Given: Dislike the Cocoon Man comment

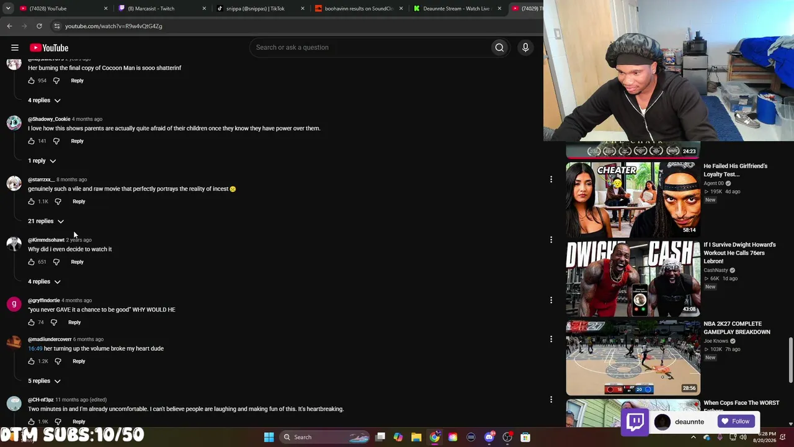Looking at the screenshot, I should [56, 81].
